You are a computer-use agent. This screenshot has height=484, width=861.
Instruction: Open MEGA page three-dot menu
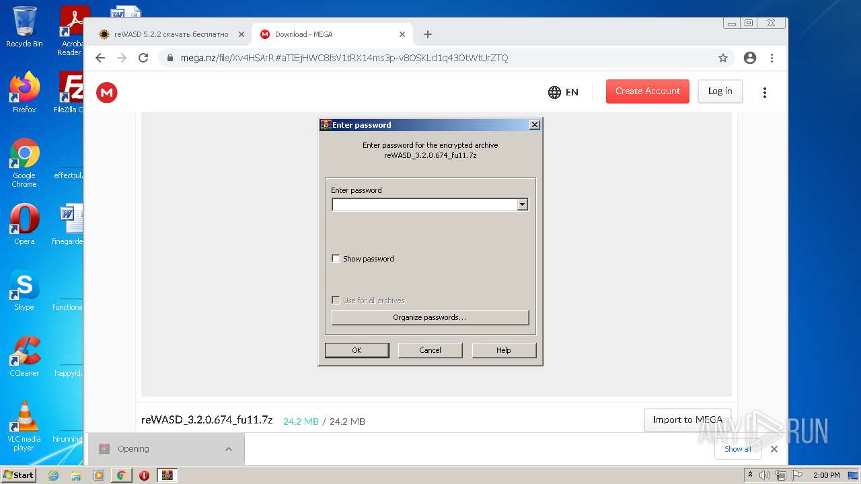tap(764, 93)
